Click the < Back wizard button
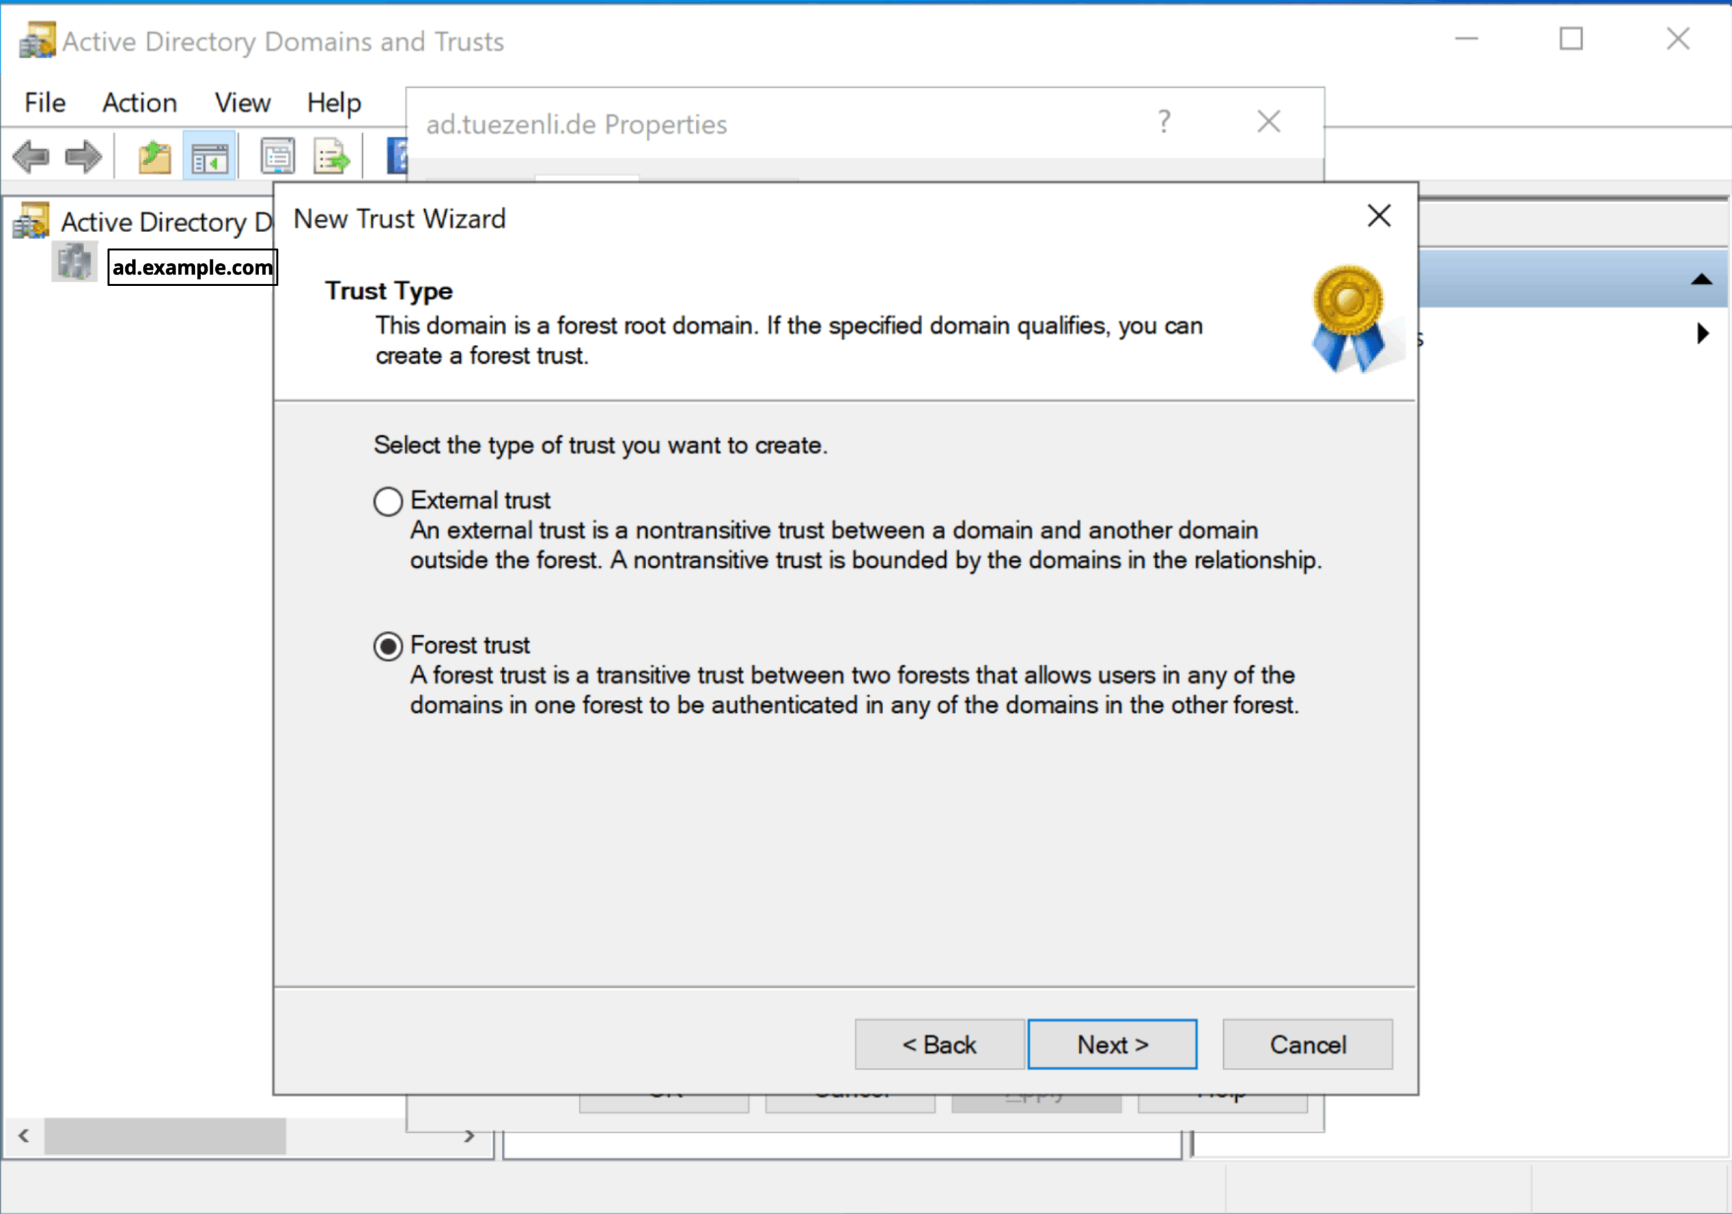 click(x=939, y=1044)
